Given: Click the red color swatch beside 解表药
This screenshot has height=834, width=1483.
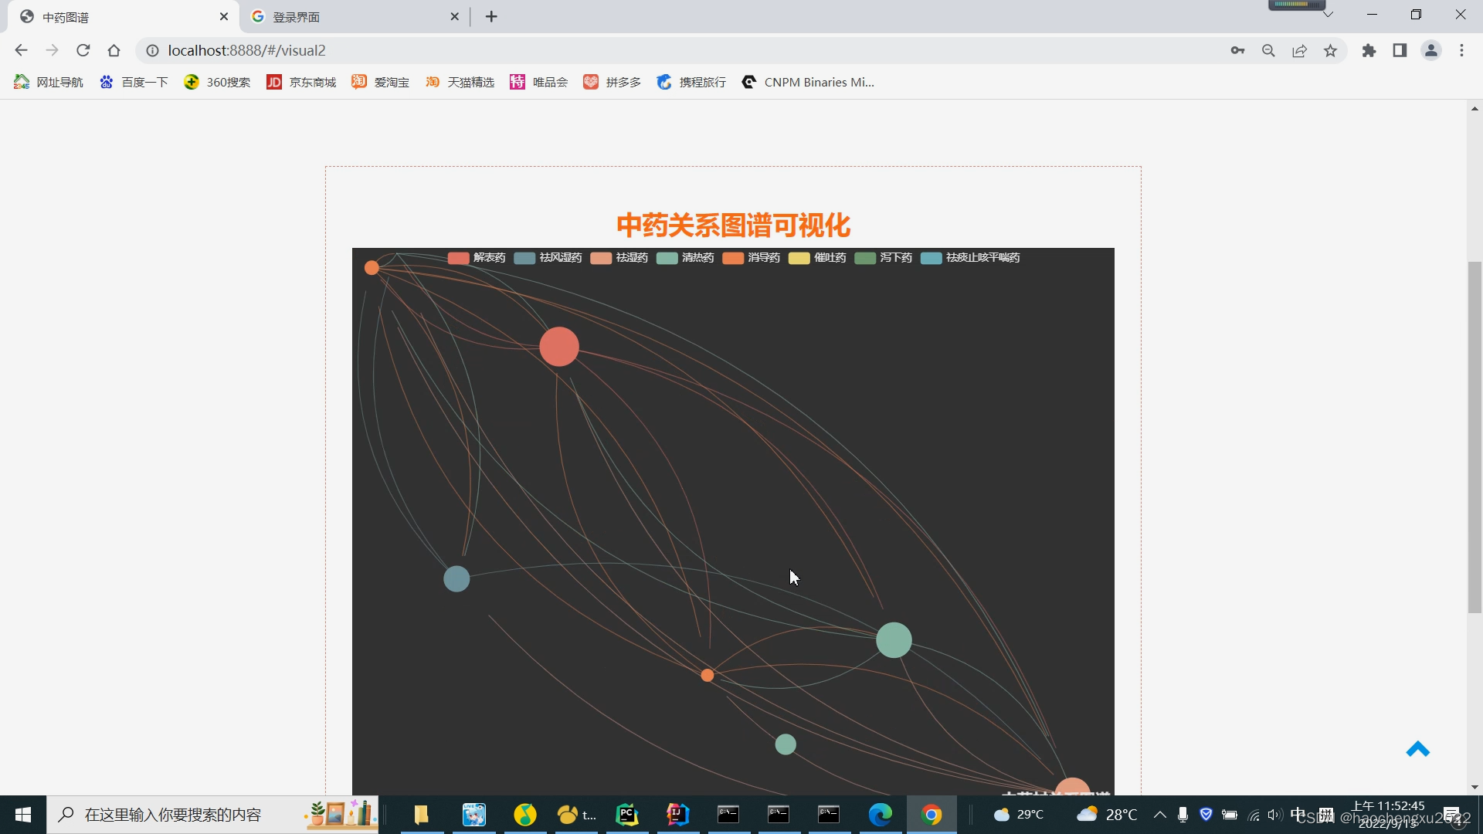Looking at the screenshot, I should pyautogui.click(x=459, y=257).
